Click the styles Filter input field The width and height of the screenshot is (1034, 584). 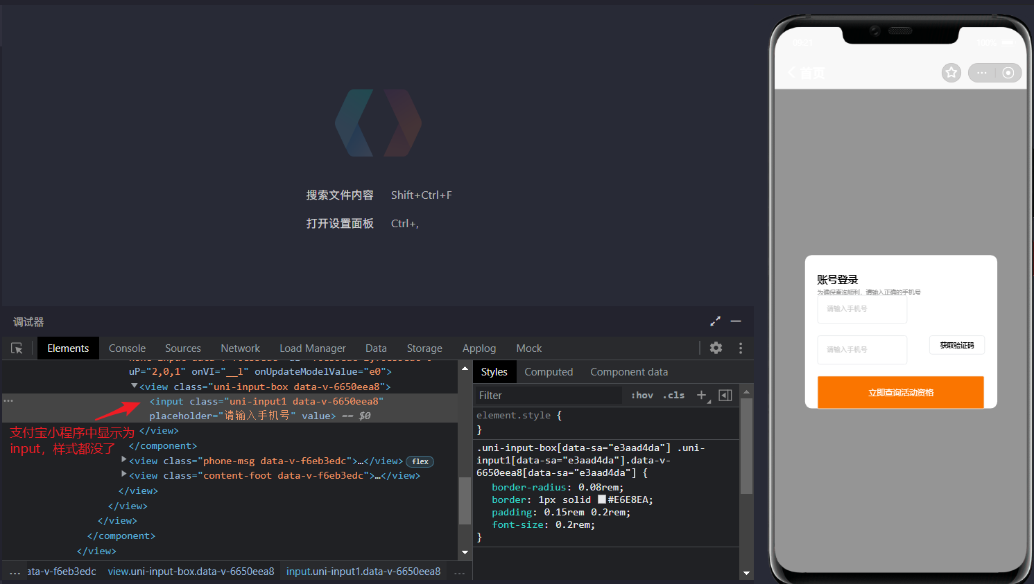[x=548, y=395]
